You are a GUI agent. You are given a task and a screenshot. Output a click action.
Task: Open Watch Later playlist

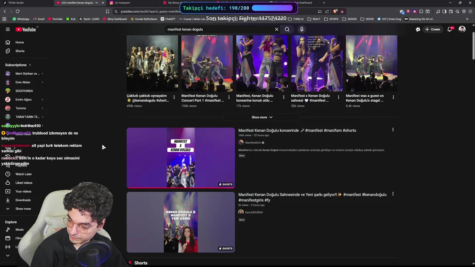23,174
